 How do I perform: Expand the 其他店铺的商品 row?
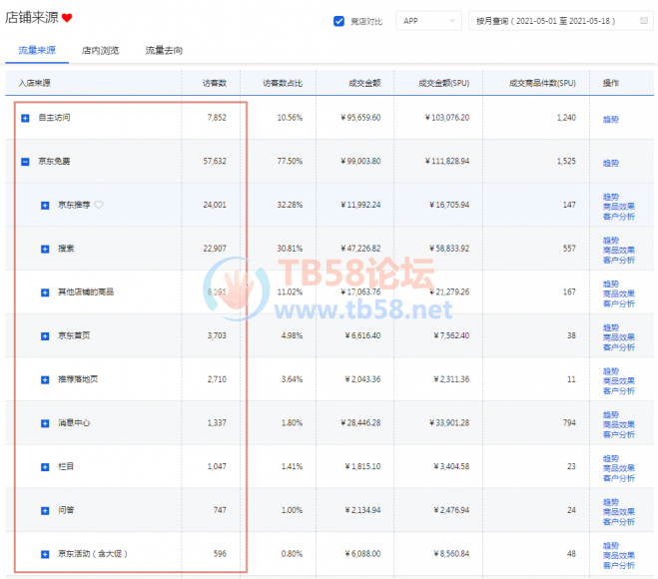(45, 292)
